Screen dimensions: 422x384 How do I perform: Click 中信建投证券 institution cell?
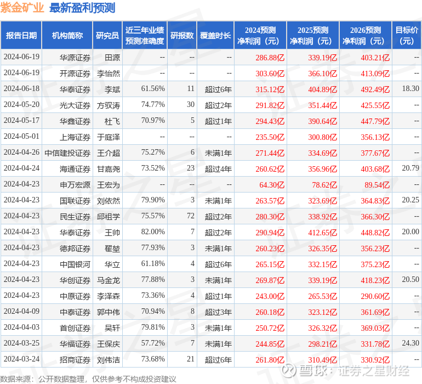(67, 153)
